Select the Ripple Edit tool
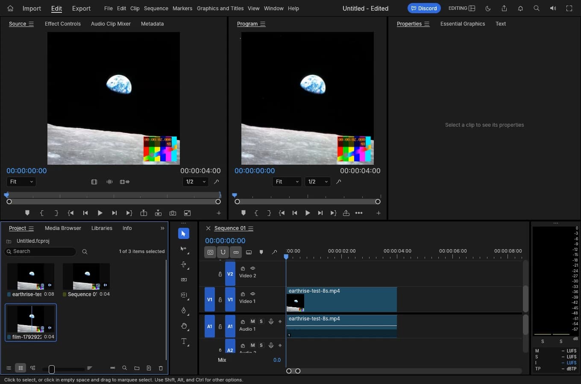The width and height of the screenshot is (581, 384). coord(184,265)
